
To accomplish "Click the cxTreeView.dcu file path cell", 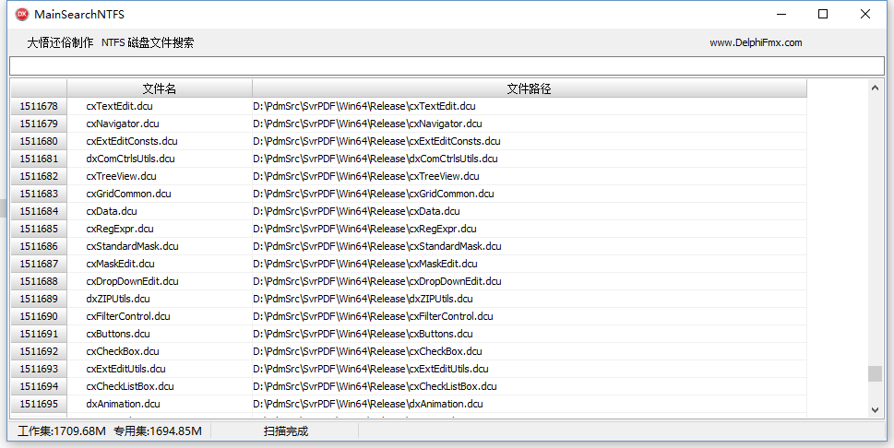I will (366, 176).
